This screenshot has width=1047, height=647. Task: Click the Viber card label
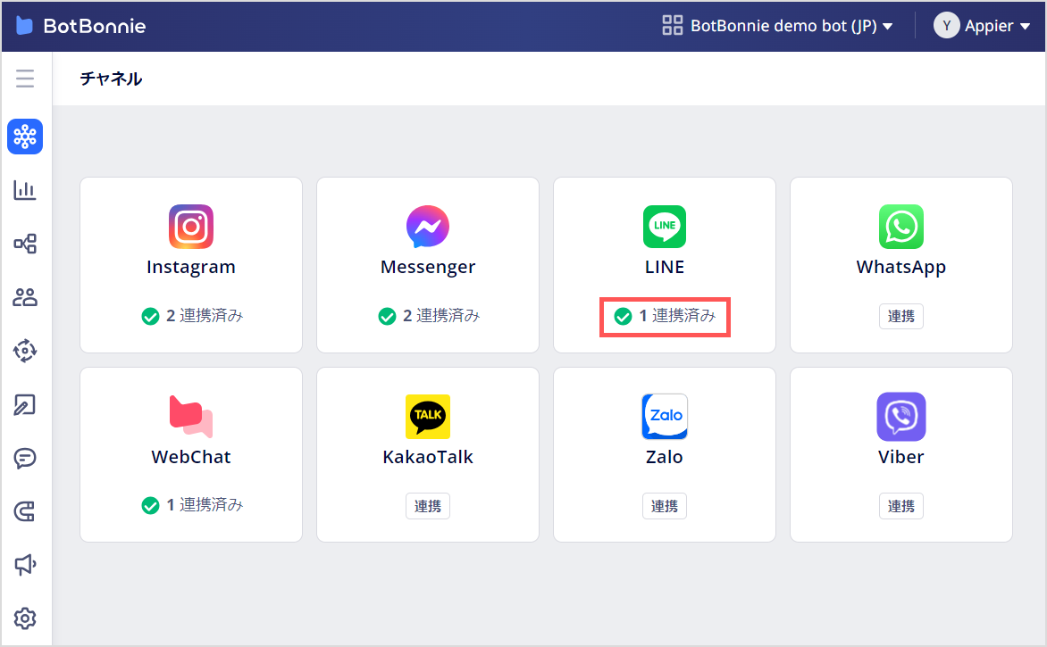click(901, 457)
